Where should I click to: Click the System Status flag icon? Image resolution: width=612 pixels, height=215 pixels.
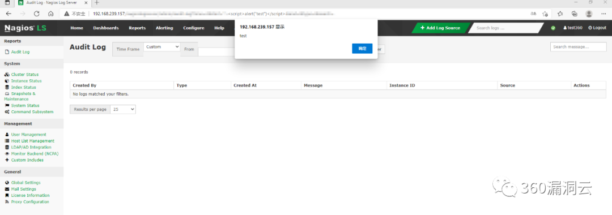tap(7, 106)
